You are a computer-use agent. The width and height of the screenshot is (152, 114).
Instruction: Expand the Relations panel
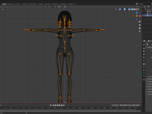pyautogui.click(x=149, y=79)
